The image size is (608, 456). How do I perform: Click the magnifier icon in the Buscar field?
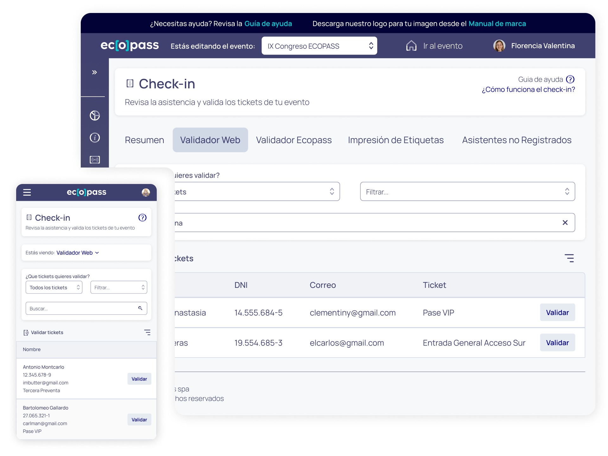(x=140, y=308)
